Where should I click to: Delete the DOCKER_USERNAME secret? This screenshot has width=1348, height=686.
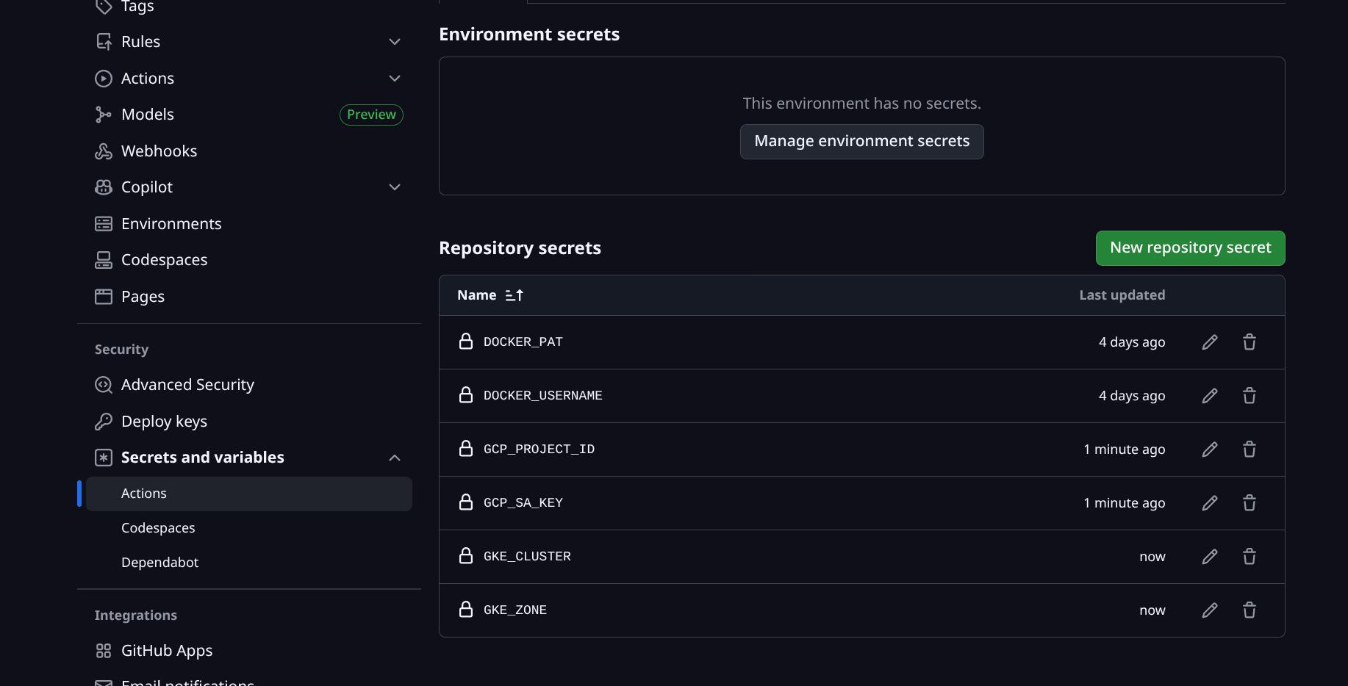[x=1249, y=395]
